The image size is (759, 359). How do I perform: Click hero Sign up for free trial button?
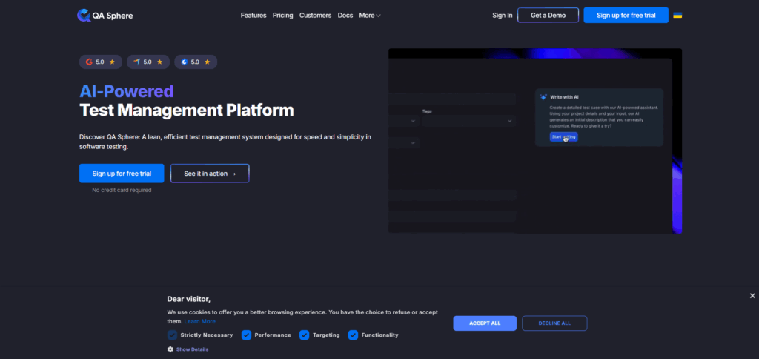(x=122, y=174)
